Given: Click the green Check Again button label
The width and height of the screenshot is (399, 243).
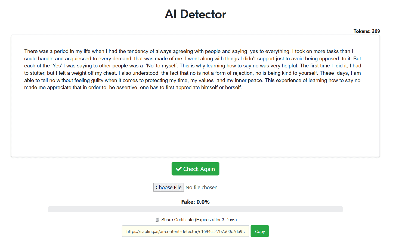Looking at the screenshot, I should tap(199, 169).
